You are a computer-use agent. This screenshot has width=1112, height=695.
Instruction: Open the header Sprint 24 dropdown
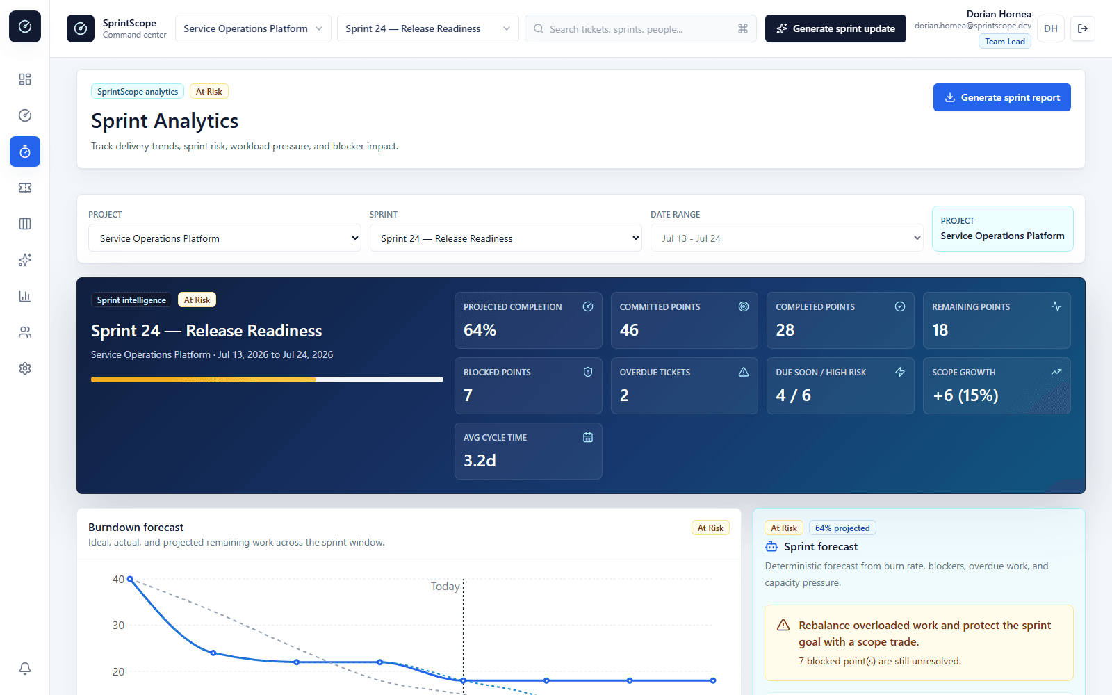click(x=428, y=28)
